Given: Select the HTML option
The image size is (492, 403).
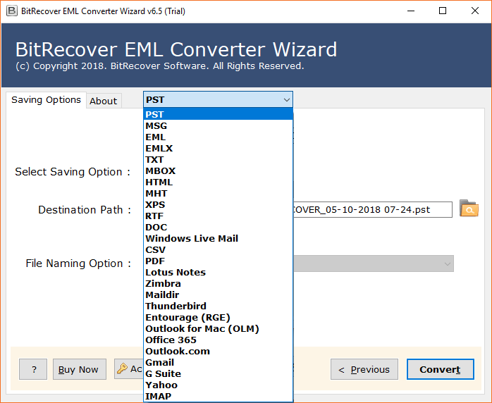Looking at the screenshot, I should click(218, 182).
